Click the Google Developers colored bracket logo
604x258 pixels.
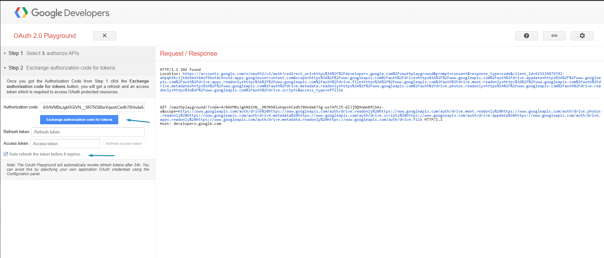(x=21, y=13)
